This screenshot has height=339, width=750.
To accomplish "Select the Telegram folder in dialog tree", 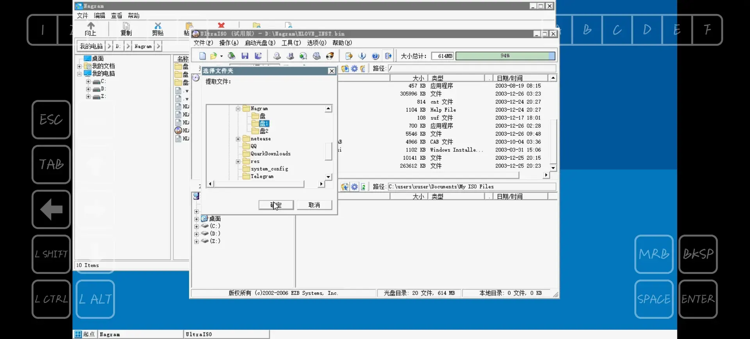I will point(258,177).
